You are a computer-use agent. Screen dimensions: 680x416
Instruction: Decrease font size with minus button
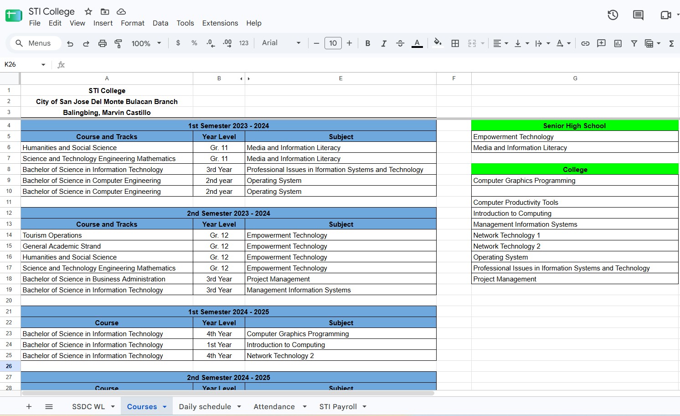316,43
